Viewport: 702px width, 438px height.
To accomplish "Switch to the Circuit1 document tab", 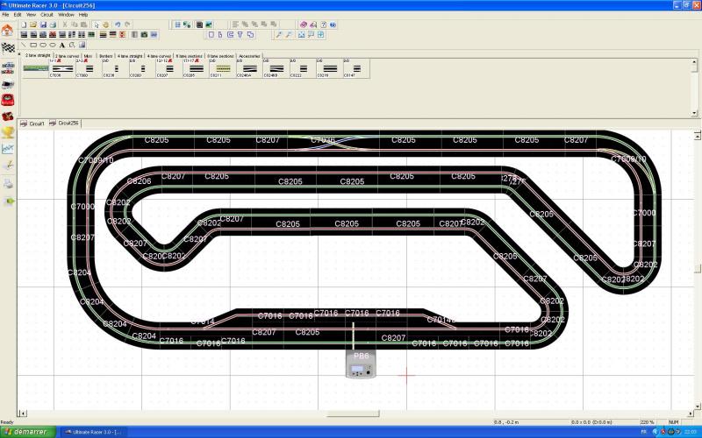I will pos(33,124).
